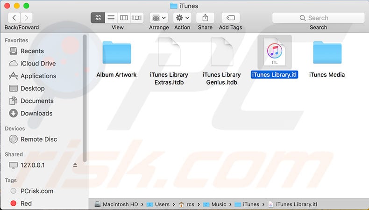Click the Share toolbar button
Screen dimensions: 369x210
(x=205, y=18)
